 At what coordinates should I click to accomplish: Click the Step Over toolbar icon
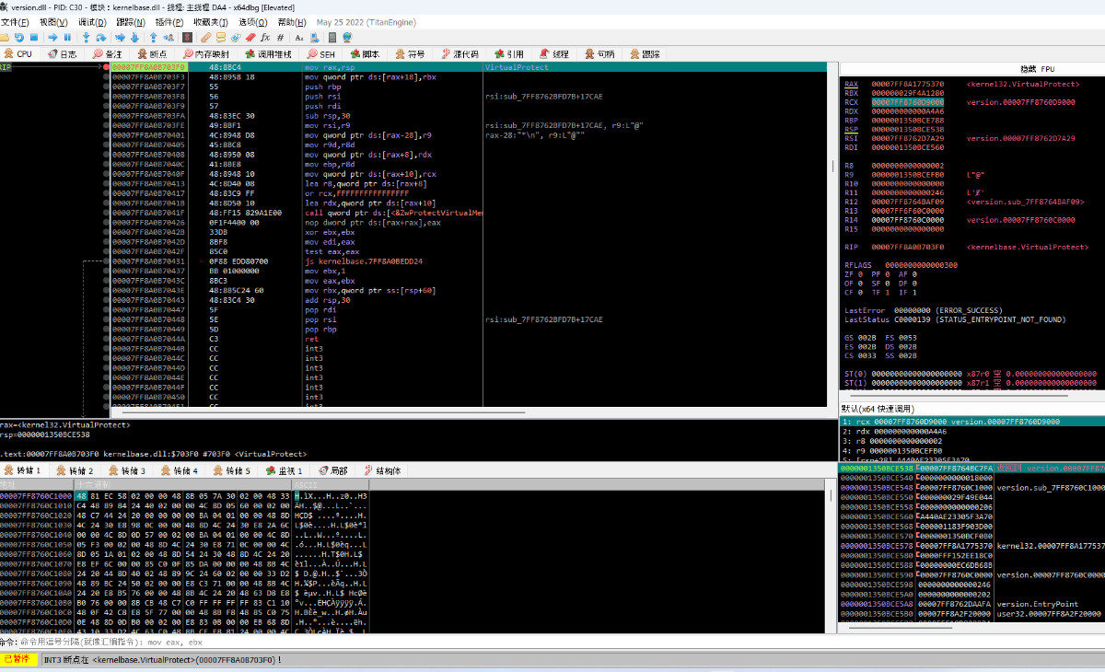point(101,38)
